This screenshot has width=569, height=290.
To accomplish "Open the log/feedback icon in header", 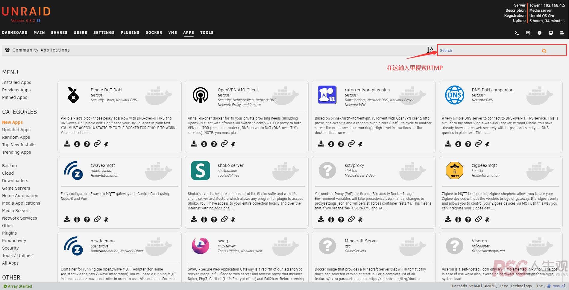I will (528, 33).
